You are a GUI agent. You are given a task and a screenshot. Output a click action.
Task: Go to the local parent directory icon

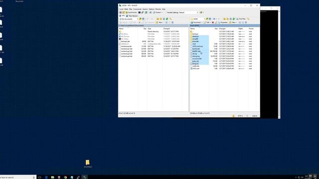[158, 19]
